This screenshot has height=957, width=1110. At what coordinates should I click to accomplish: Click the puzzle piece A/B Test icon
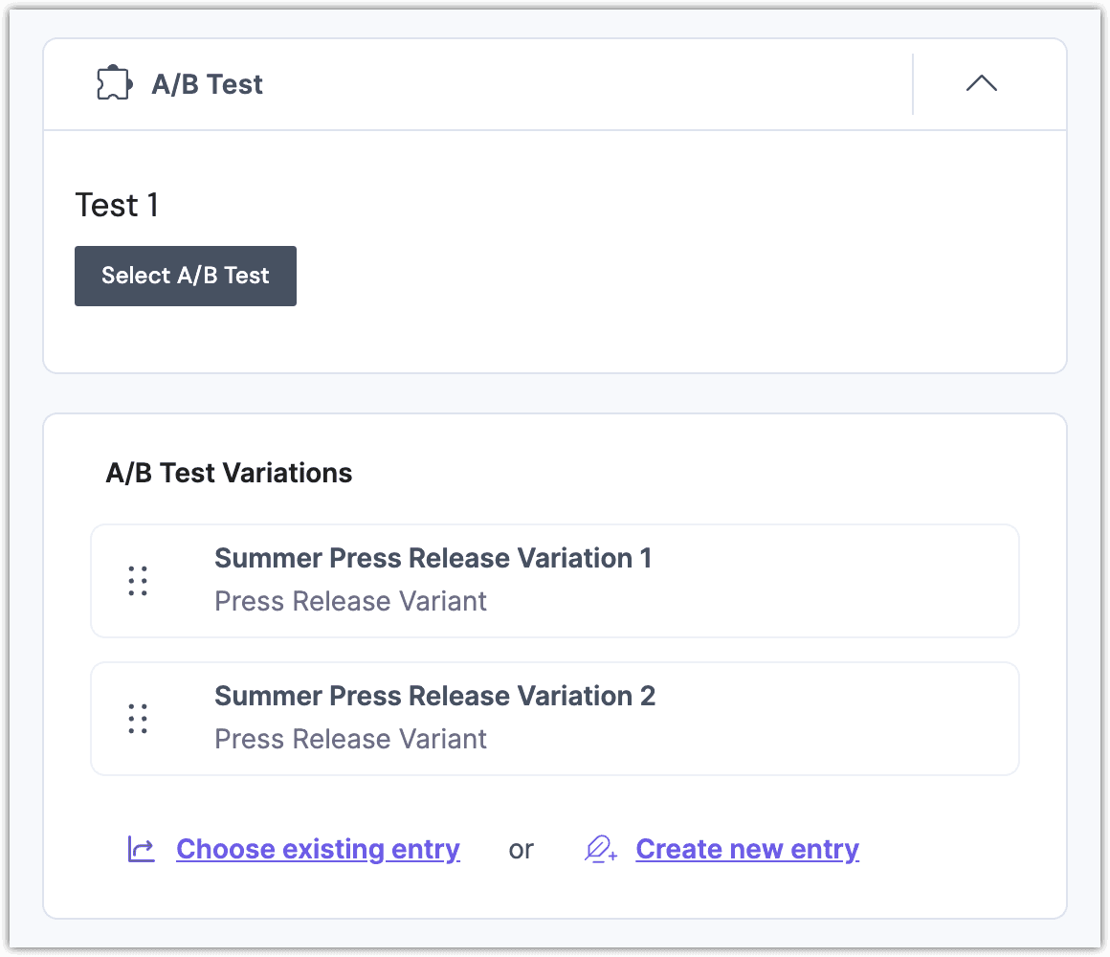coord(114,84)
